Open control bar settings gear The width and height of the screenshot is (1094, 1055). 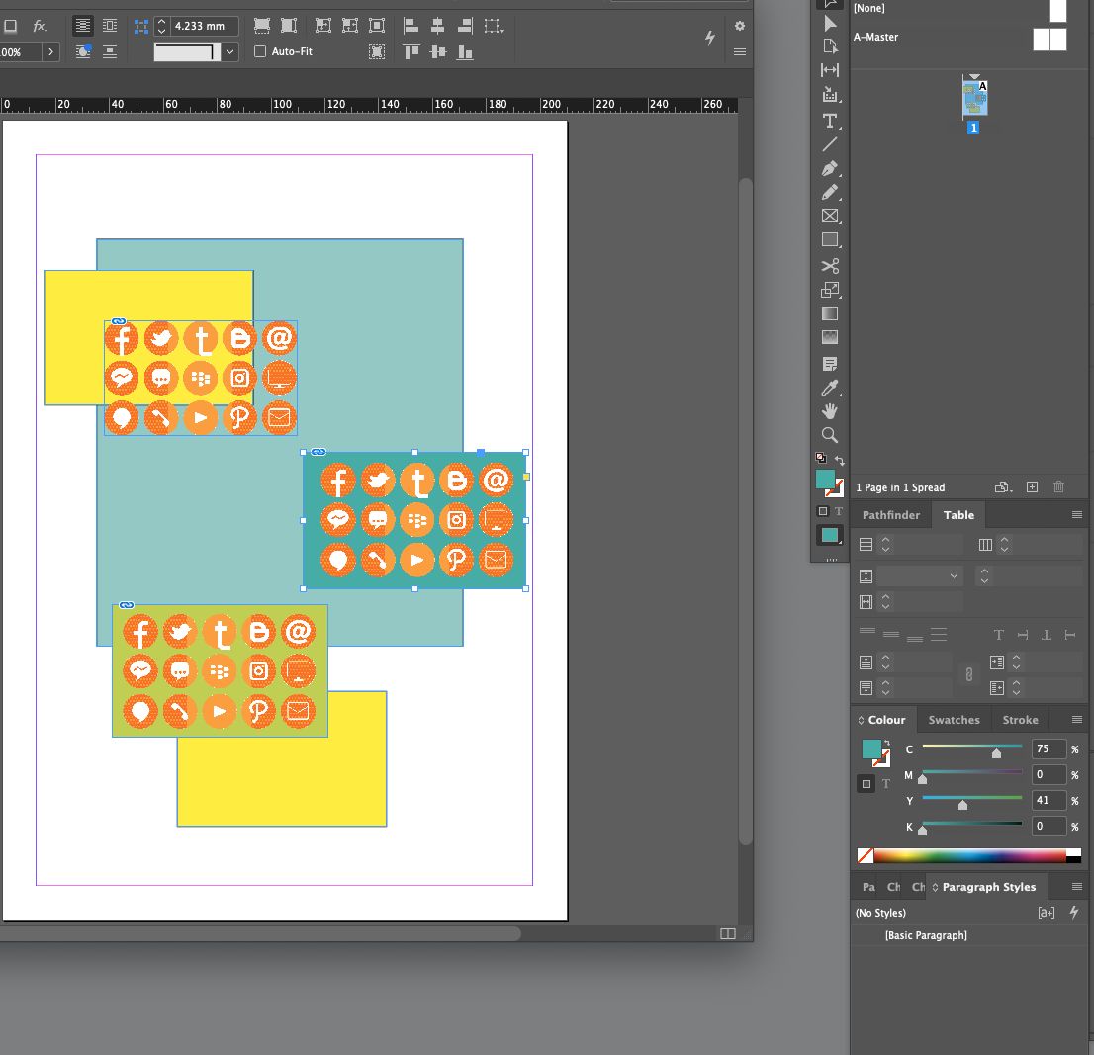740,26
